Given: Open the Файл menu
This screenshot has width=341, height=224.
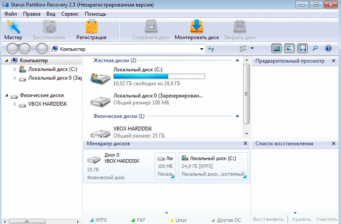Looking at the screenshot, I should 11,14.
